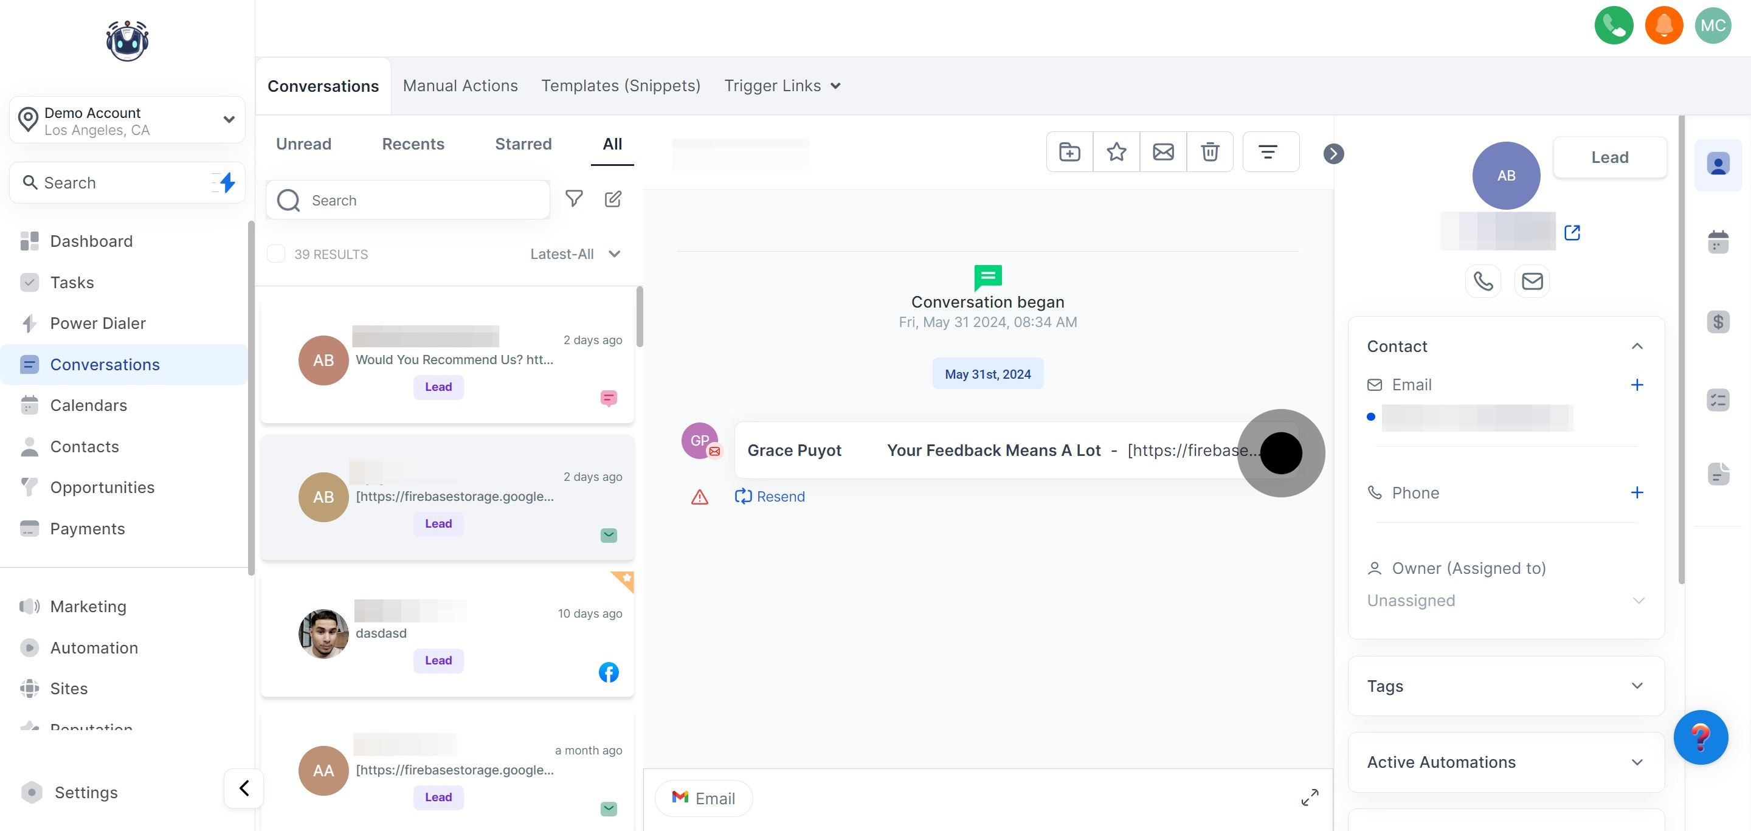Open the Demo Account location switcher

tap(127, 120)
